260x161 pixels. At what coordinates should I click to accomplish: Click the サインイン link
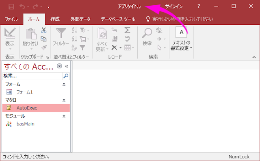point(174,7)
